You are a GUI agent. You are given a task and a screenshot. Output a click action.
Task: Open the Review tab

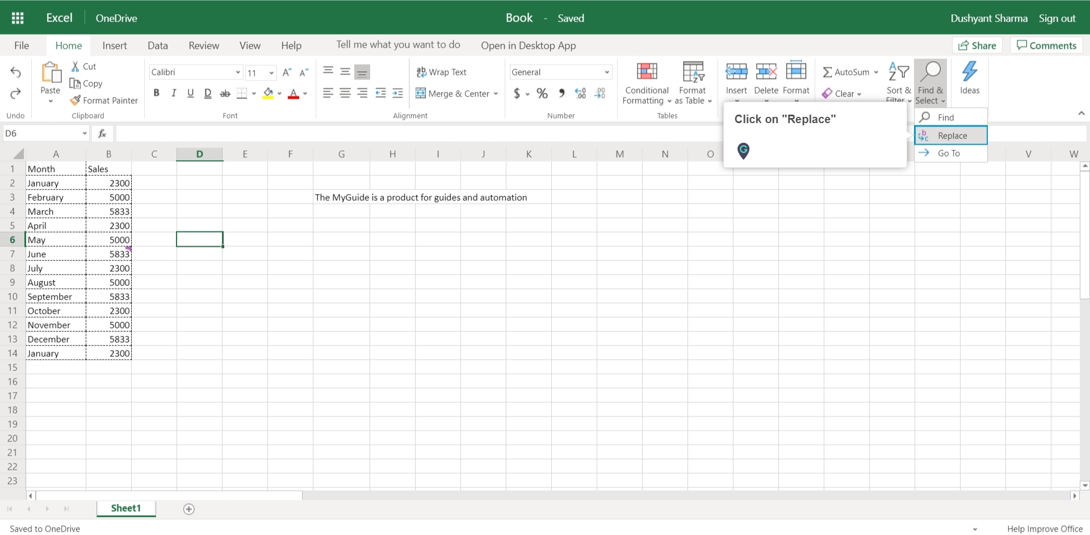203,45
